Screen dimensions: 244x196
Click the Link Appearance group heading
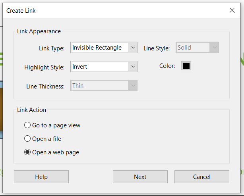pyautogui.click(x=39, y=31)
